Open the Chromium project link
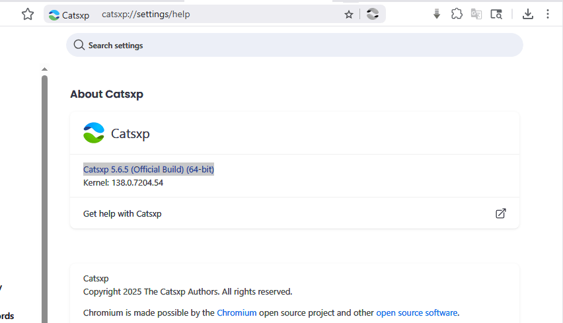Screen dimensions: 563x323 237,313
